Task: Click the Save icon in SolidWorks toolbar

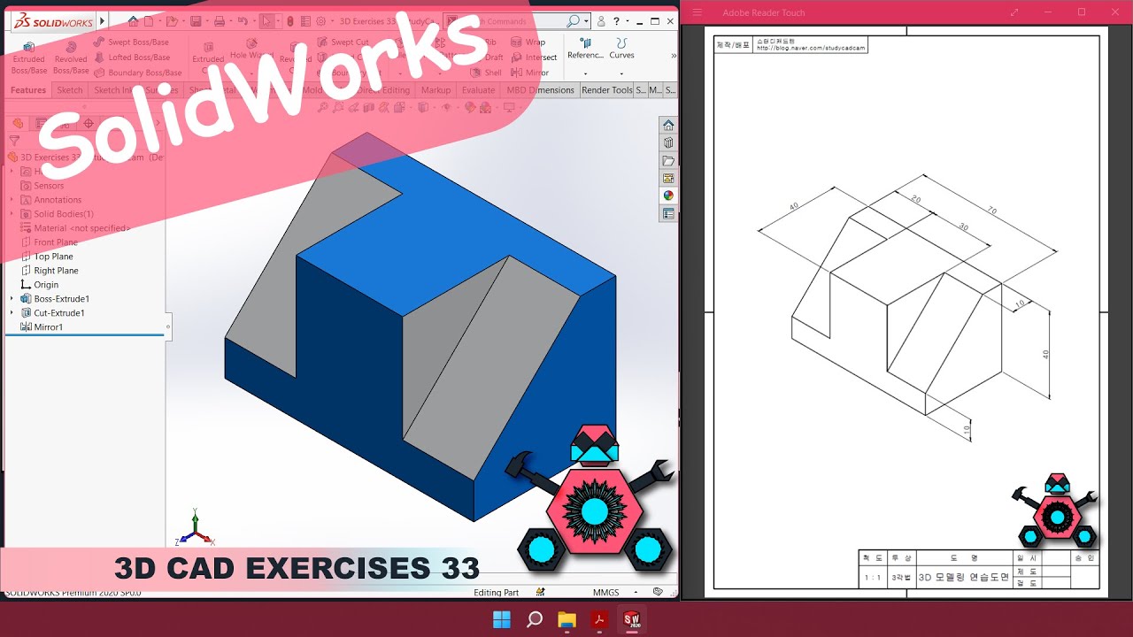Action: [197, 20]
